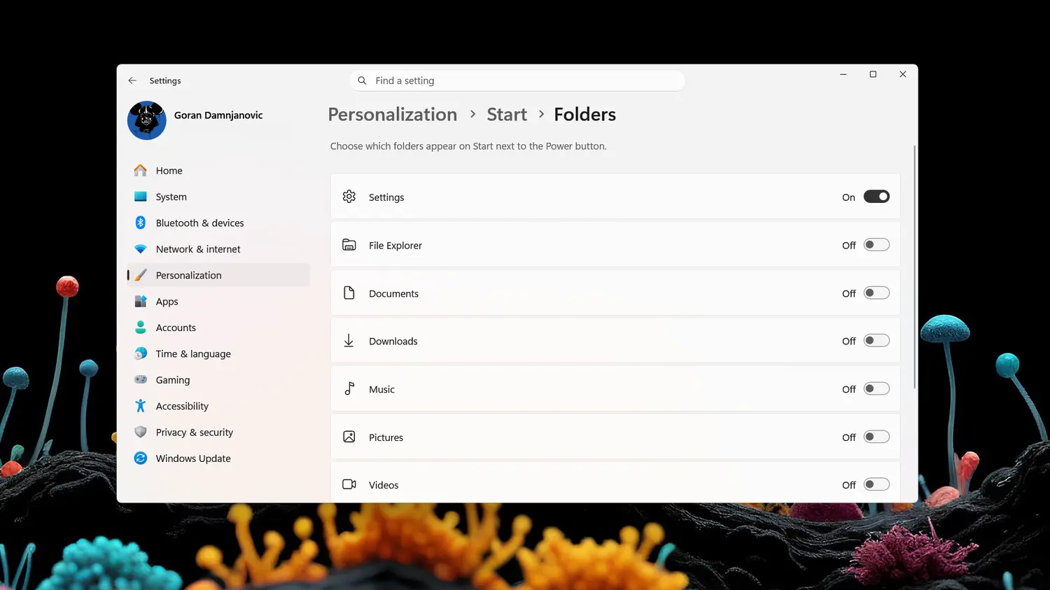Click the "Music" row label

tap(381, 390)
